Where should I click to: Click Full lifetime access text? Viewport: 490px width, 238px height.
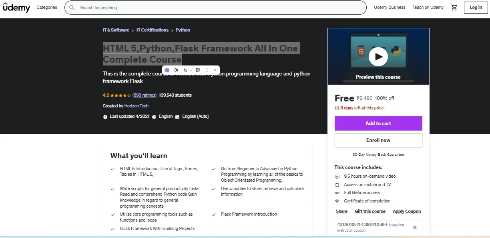(362, 193)
